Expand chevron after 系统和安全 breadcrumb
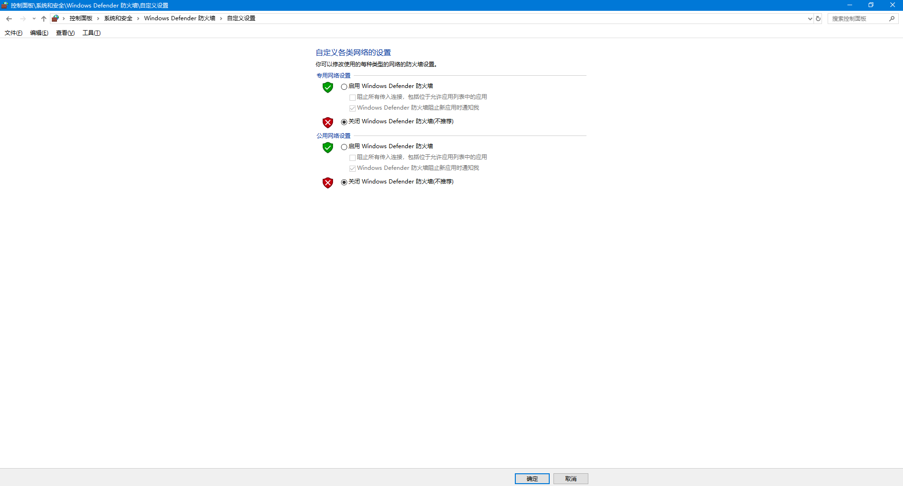 point(138,18)
